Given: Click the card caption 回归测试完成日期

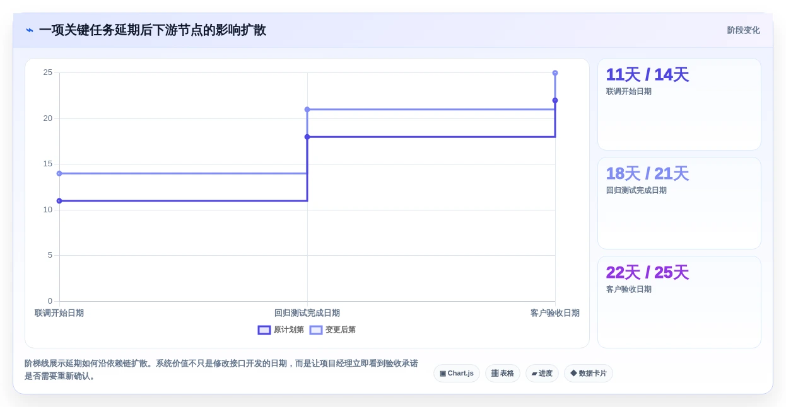Looking at the screenshot, I should click(636, 190).
